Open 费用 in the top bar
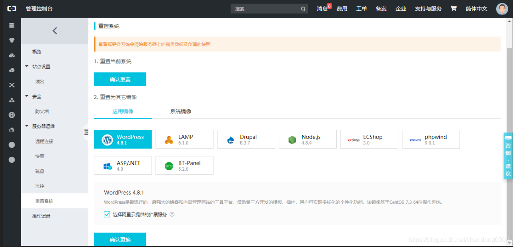 (x=342, y=9)
